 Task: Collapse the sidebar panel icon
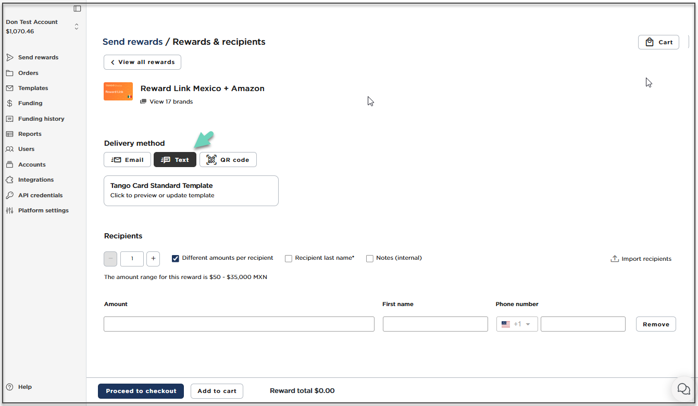click(x=77, y=8)
